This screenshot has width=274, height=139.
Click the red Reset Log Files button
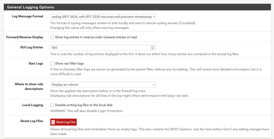click(x=63, y=122)
